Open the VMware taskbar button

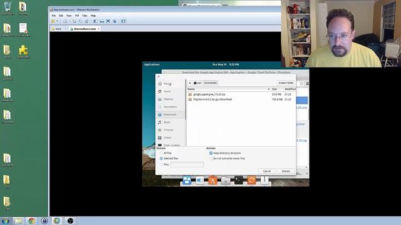56,221
